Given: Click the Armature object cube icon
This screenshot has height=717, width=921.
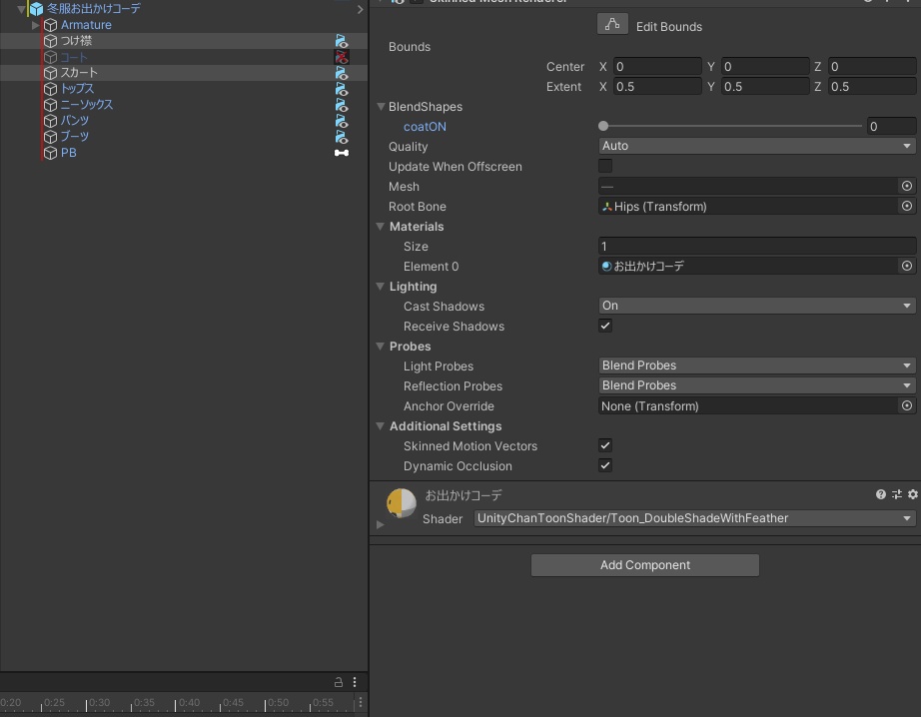Looking at the screenshot, I should [51, 25].
